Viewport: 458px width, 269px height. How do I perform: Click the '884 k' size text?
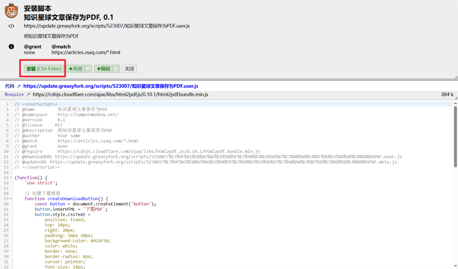tap(447, 95)
